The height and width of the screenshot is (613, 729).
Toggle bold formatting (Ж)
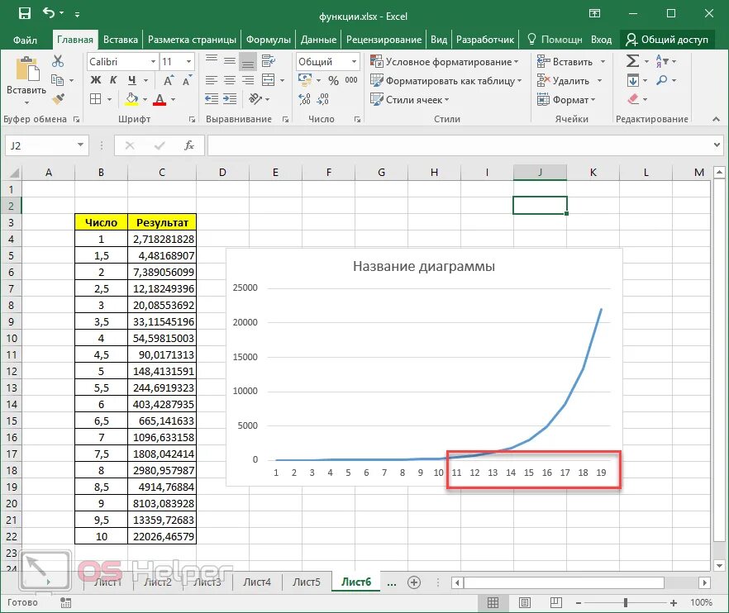point(96,80)
